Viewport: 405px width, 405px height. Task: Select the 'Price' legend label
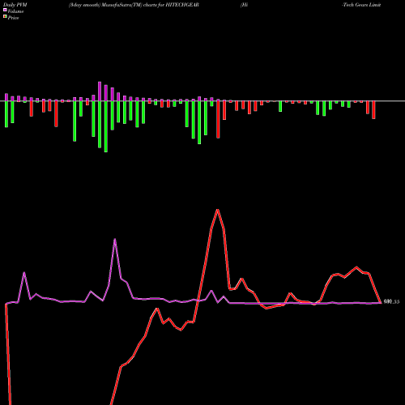point(13,18)
